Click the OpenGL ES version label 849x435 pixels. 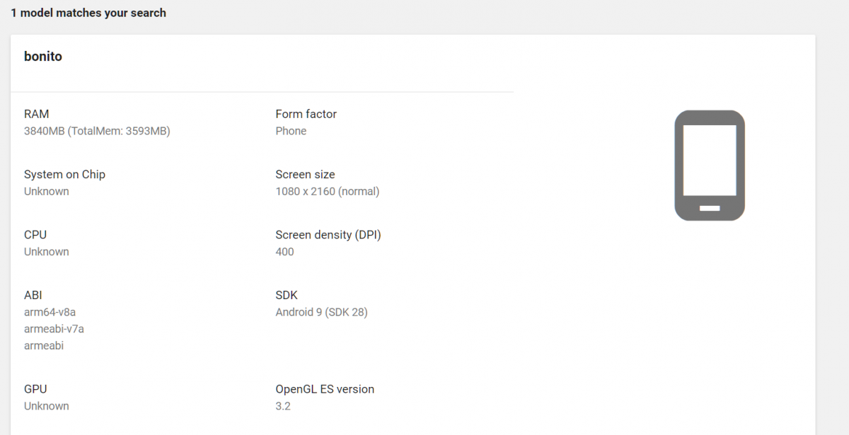click(x=325, y=389)
